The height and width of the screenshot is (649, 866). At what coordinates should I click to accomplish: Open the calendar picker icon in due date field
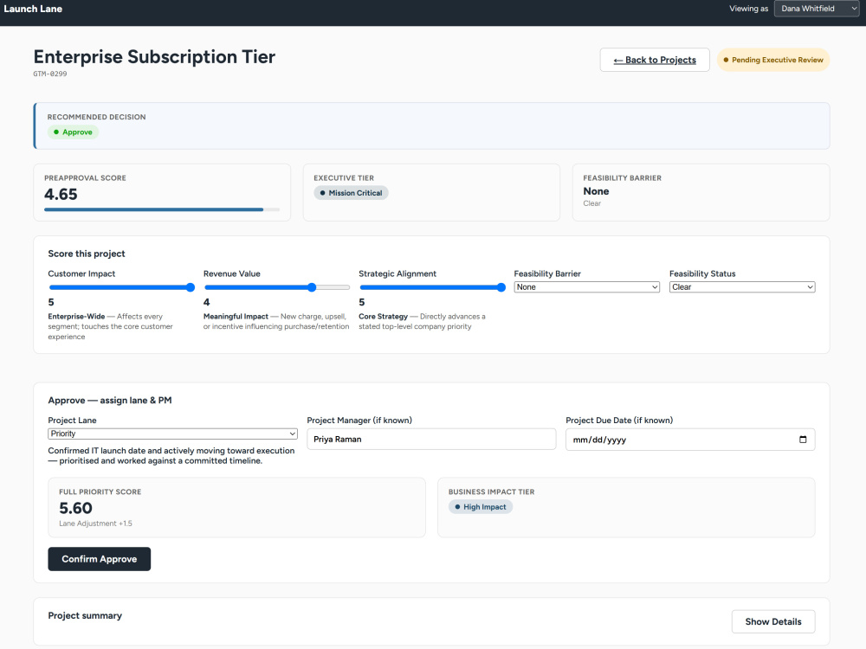tap(803, 440)
